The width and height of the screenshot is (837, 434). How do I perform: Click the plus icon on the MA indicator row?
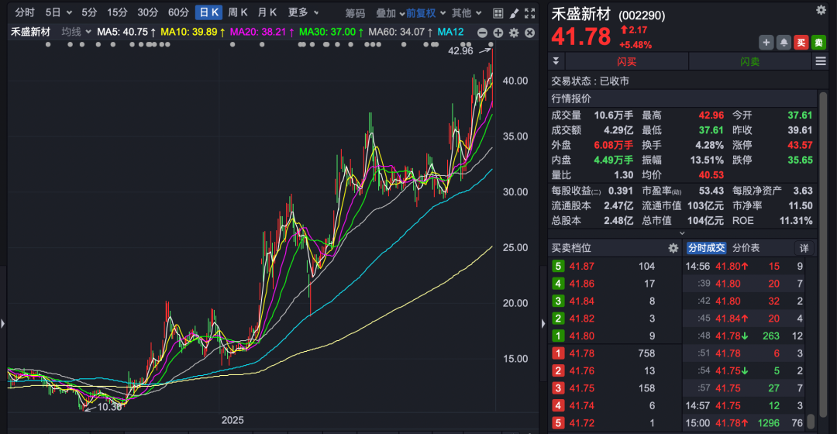point(498,32)
